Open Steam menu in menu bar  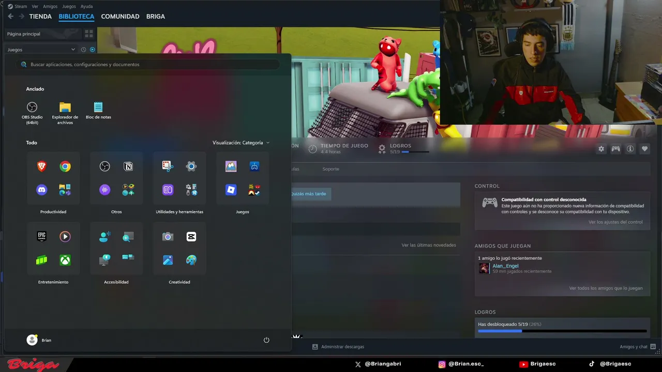(x=17, y=6)
